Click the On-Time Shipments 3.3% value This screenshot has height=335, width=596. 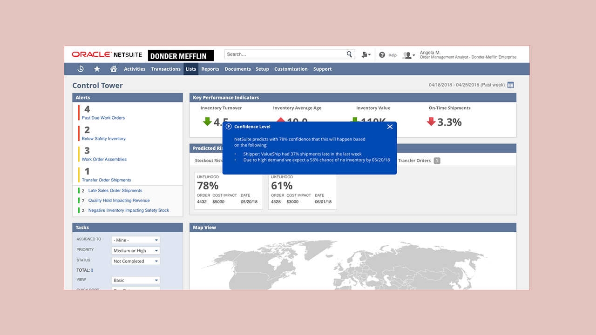(x=450, y=122)
